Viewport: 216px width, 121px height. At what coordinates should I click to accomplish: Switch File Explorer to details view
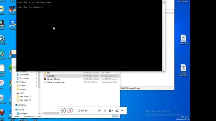(x=114, y=116)
